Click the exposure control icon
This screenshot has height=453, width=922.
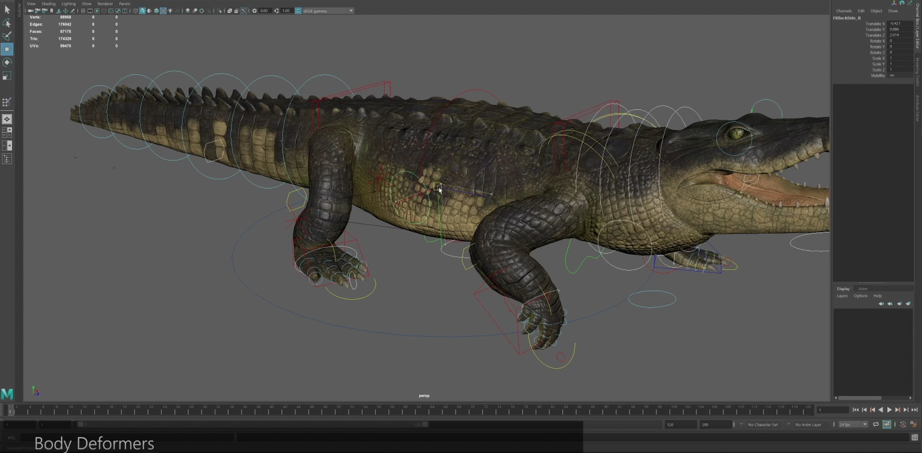click(x=254, y=11)
